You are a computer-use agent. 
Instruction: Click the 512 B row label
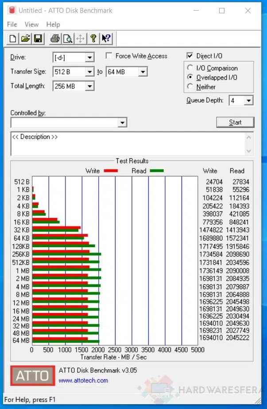pos(22,182)
